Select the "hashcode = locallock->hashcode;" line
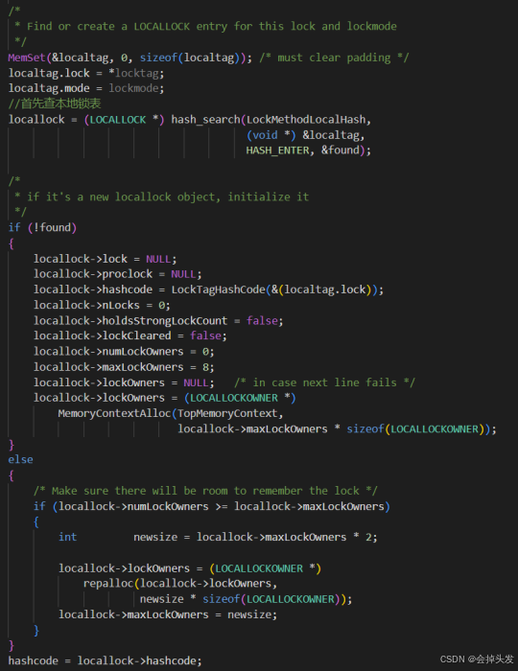 [x=105, y=660]
